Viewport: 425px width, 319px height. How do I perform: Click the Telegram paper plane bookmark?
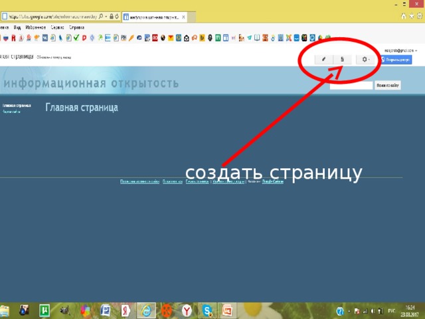[x=249, y=38]
